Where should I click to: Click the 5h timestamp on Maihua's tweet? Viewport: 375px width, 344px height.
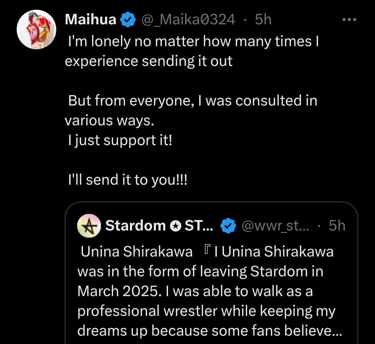point(263,19)
